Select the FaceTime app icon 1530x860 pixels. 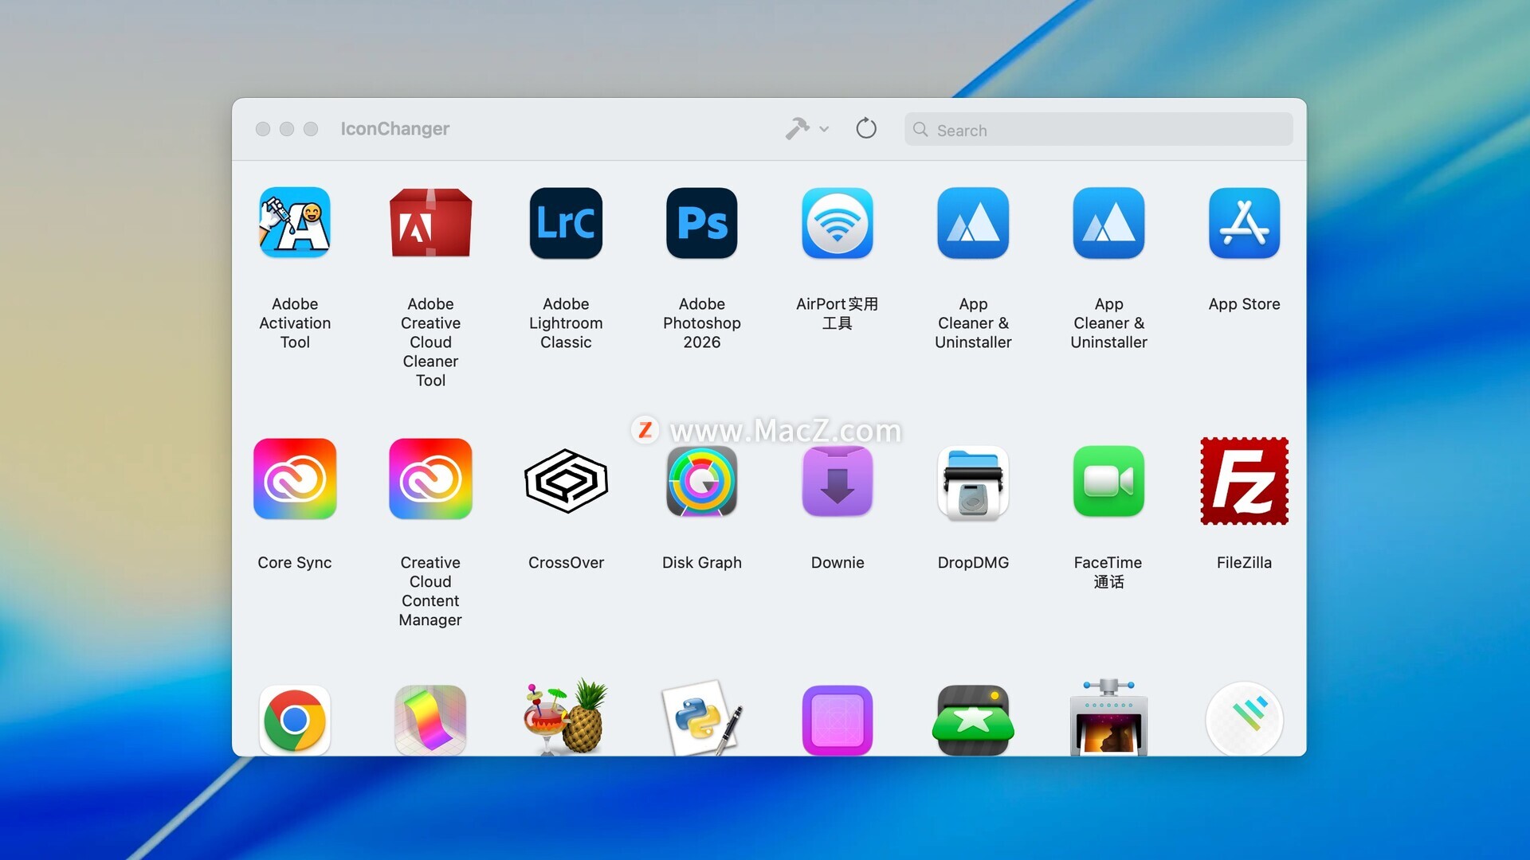tap(1108, 481)
